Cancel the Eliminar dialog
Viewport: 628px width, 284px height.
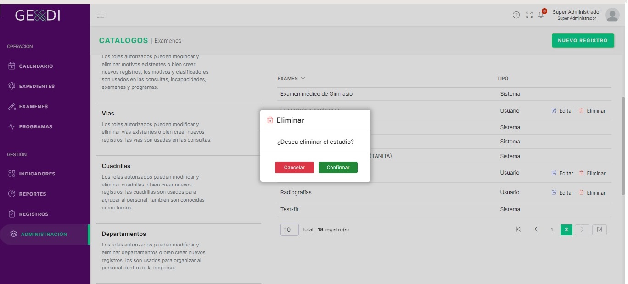(x=294, y=167)
